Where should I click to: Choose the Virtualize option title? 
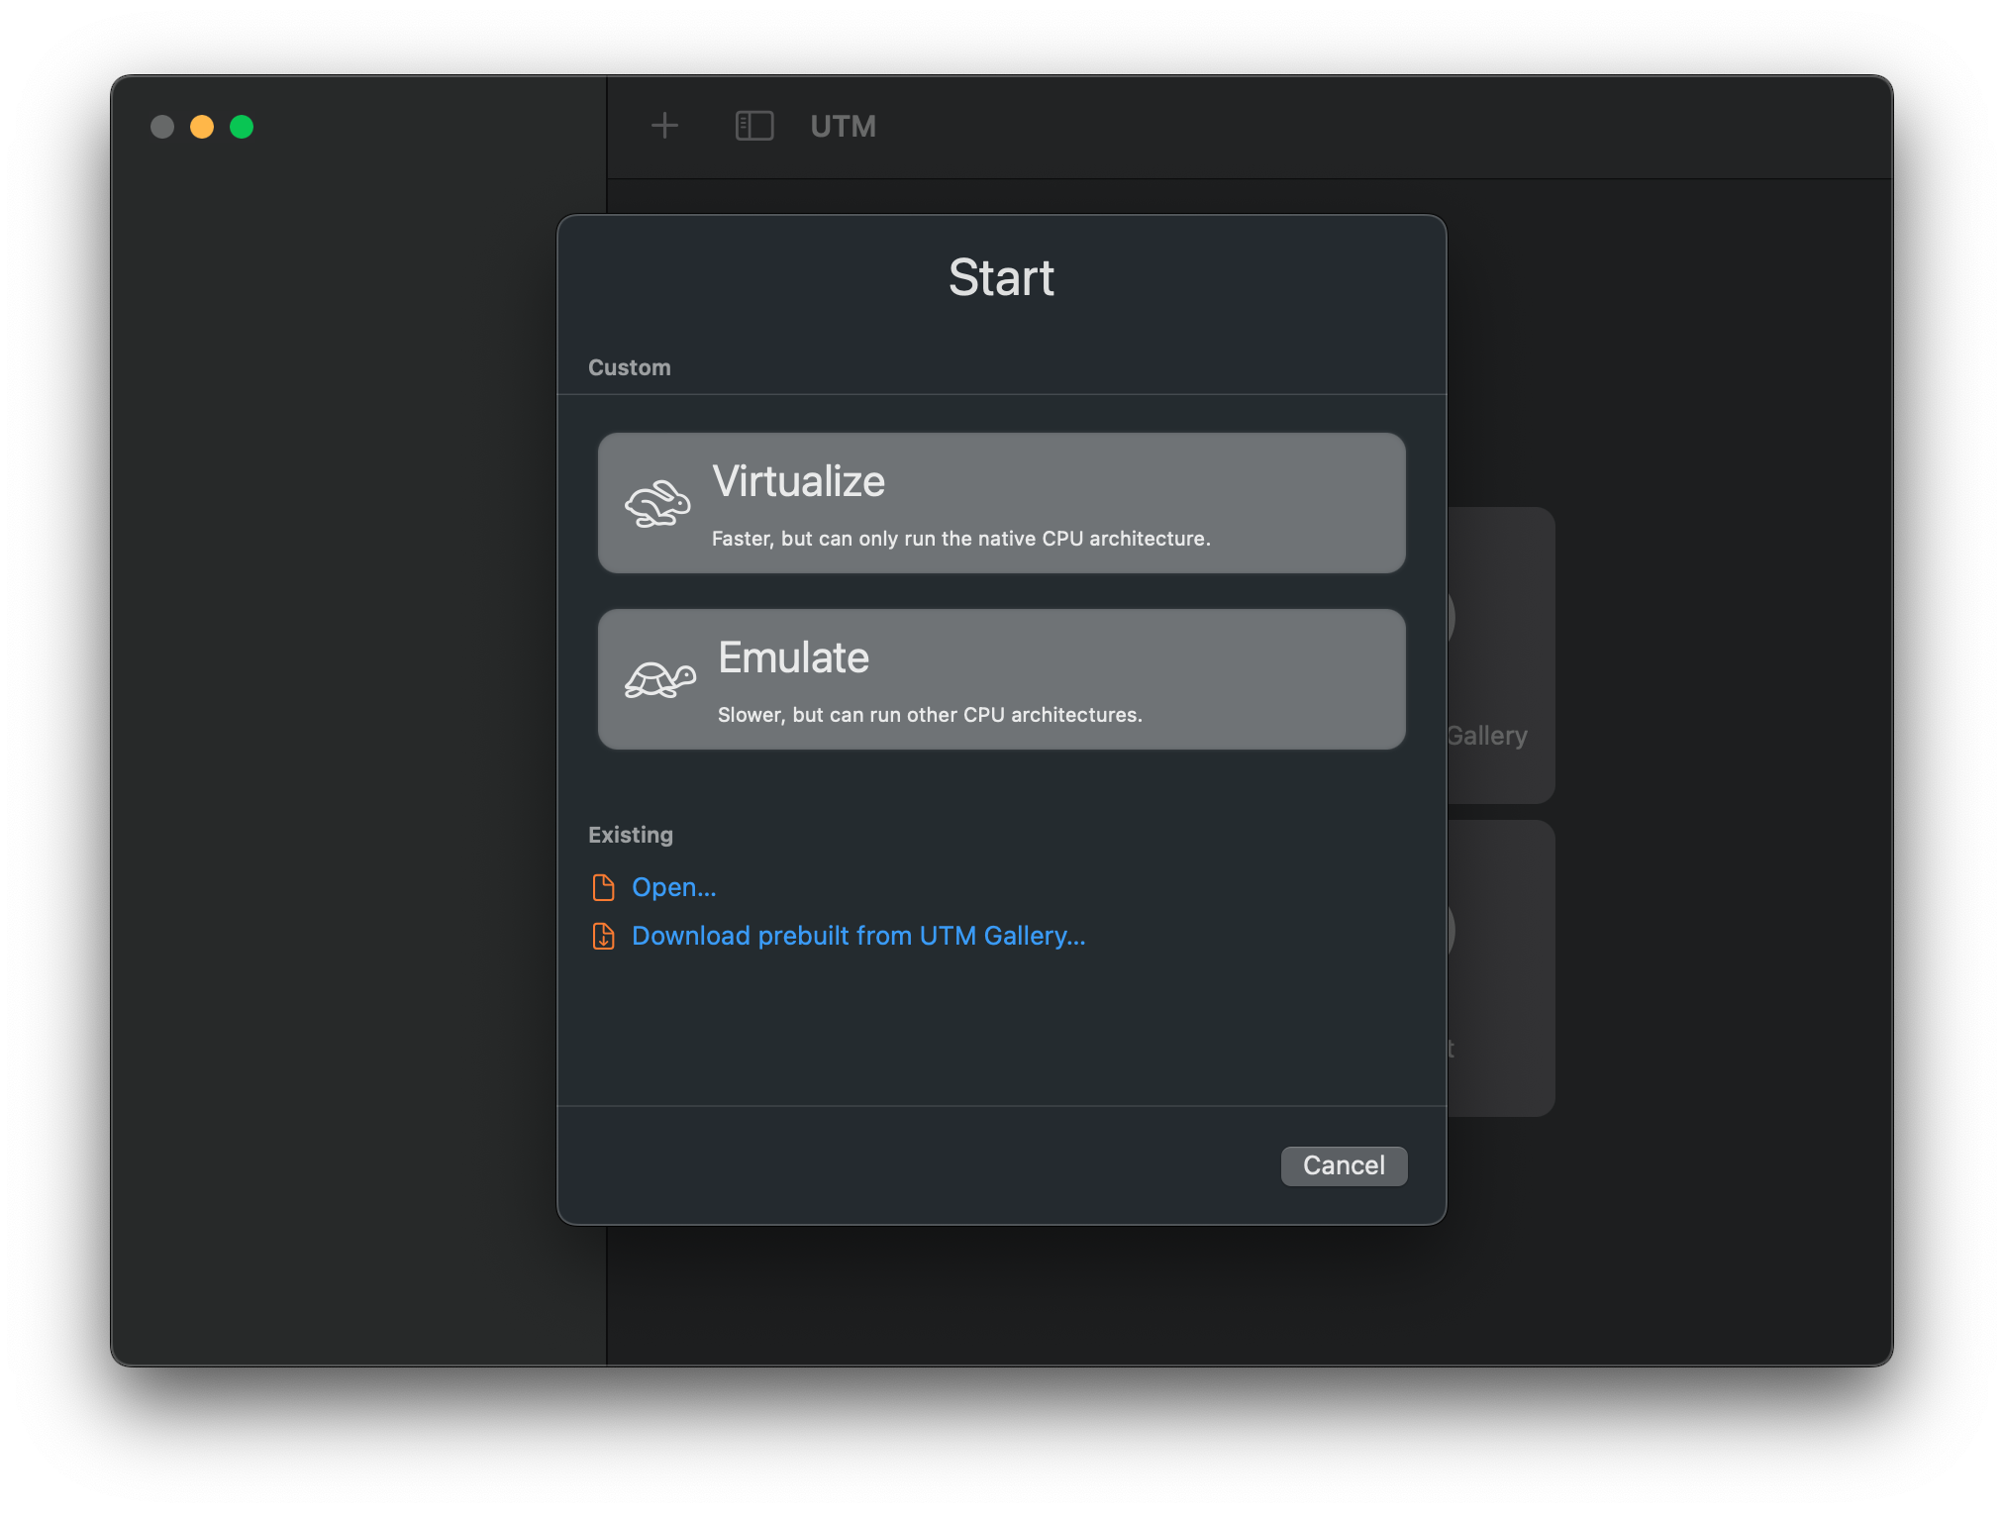point(798,482)
